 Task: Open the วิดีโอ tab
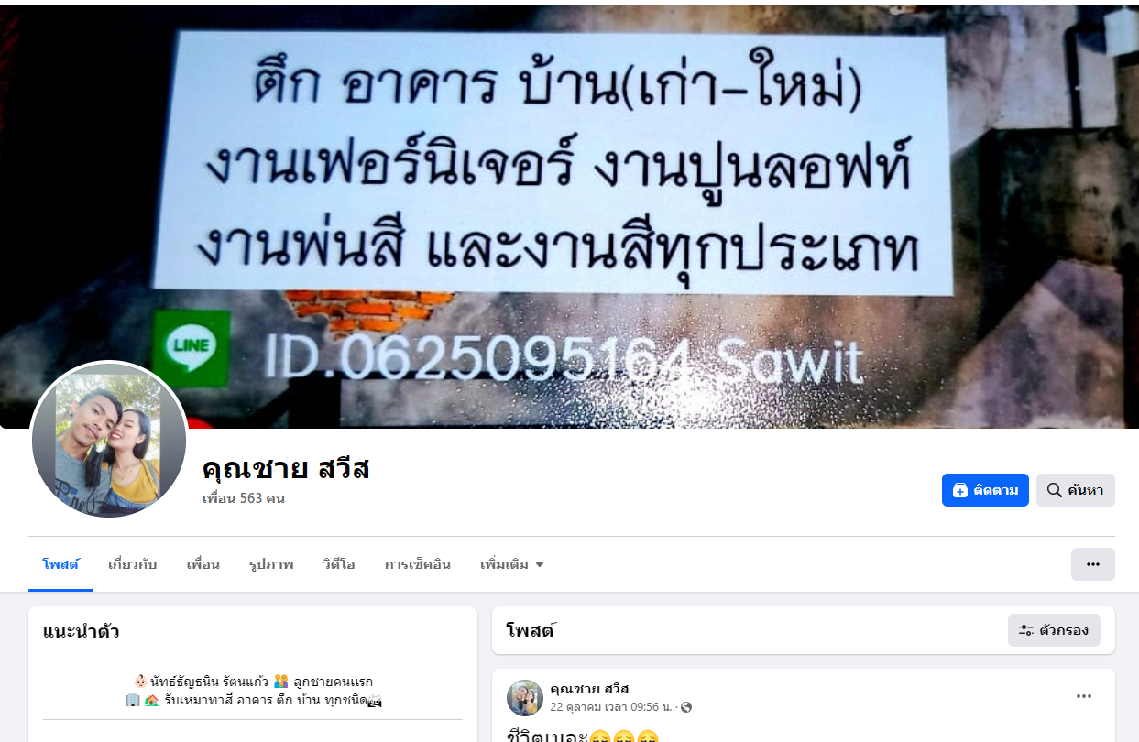339,564
